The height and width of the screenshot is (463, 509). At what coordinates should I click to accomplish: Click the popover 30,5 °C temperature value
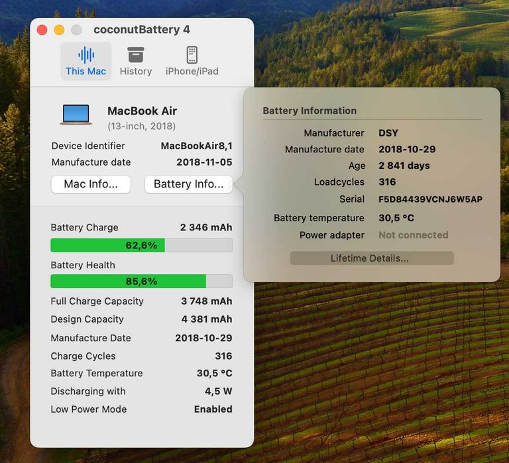(396, 218)
